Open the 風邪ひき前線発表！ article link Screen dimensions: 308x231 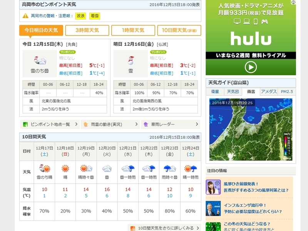(x=241, y=184)
